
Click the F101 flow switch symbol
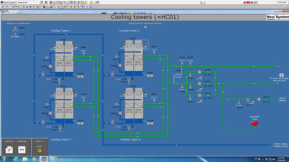click(47, 58)
